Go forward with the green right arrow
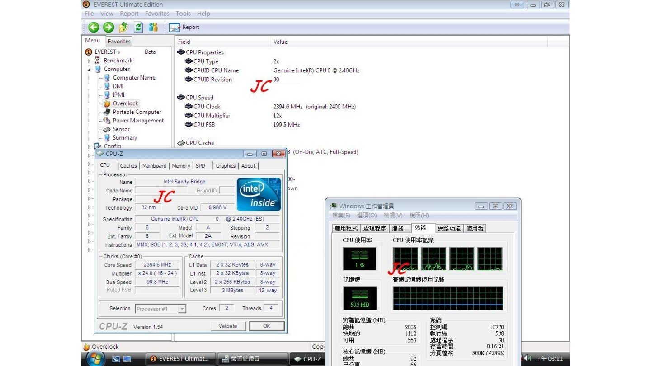Viewport: 651px width, 366px height. (x=108, y=27)
